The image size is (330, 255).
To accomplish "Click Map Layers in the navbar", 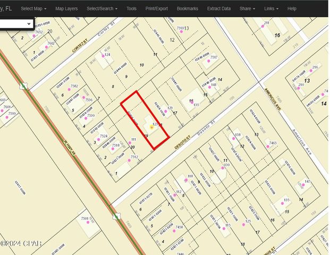I will pyautogui.click(x=66, y=8).
